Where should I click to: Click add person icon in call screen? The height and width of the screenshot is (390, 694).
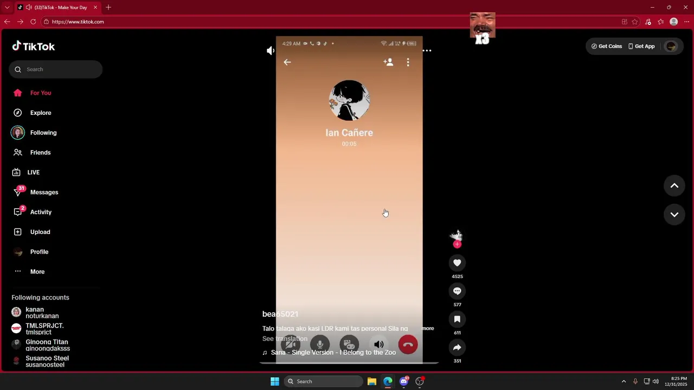click(388, 62)
